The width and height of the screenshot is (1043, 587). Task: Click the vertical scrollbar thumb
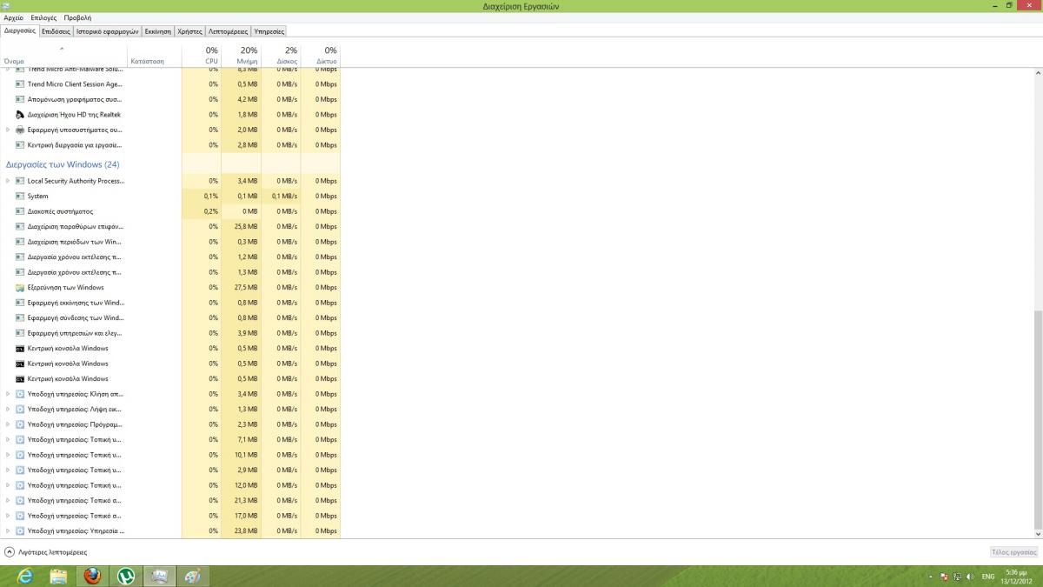click(x=1038, y=419)
